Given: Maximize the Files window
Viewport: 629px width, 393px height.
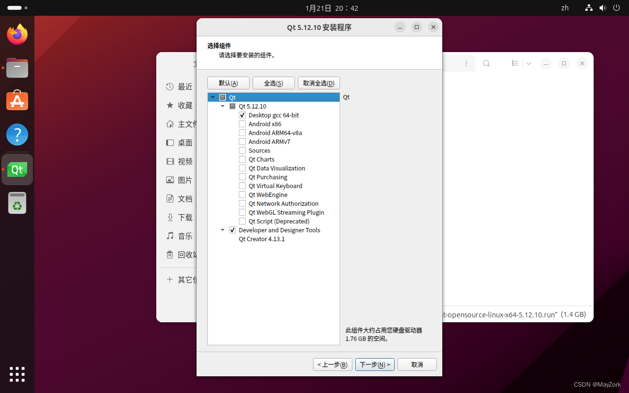Looking at the screenshot, I should (564, 63).
